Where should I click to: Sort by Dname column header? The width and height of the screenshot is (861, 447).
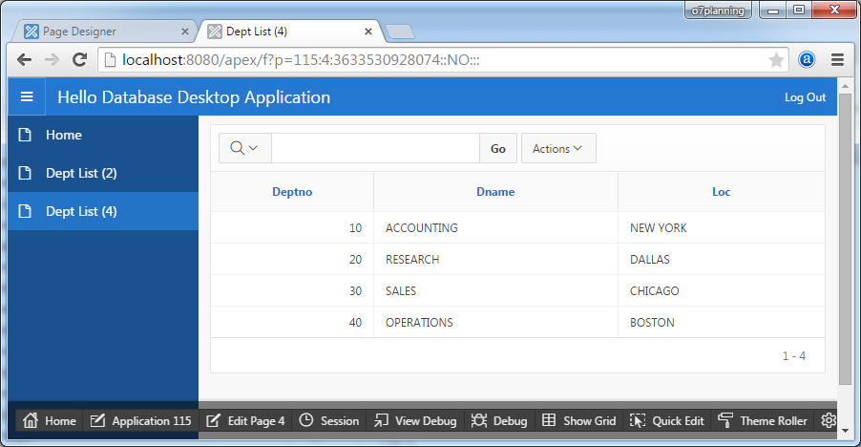pyautogui.click(x=495, y=192)
